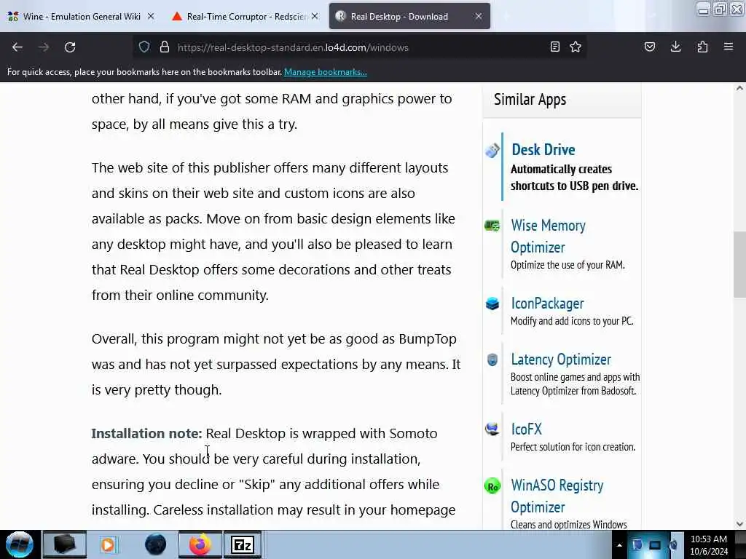Image resolution: width=746 pixels, height=559 pixels.
Task: Open the Desk Drive link
Action: [543, 150]
